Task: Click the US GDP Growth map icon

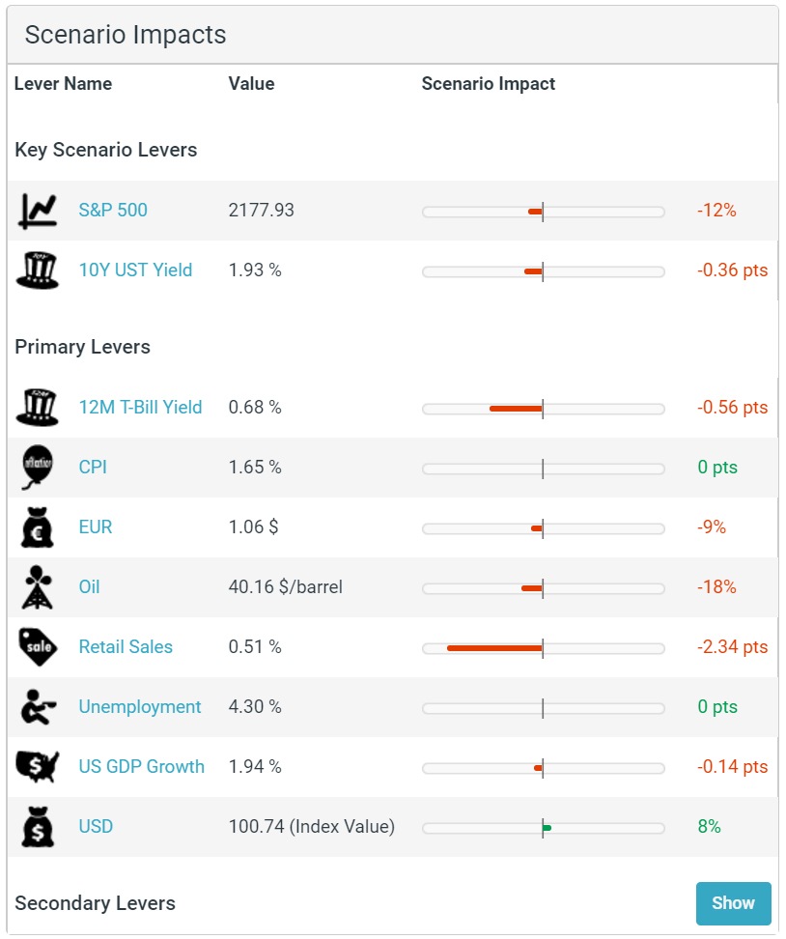Action: pos(38,767)
